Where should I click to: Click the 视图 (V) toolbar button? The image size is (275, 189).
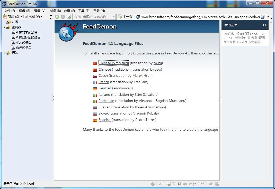coord(32,17)
